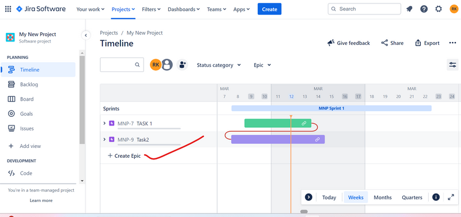
Task: Open Code in the Development section
Action: (x=38, y=173)
